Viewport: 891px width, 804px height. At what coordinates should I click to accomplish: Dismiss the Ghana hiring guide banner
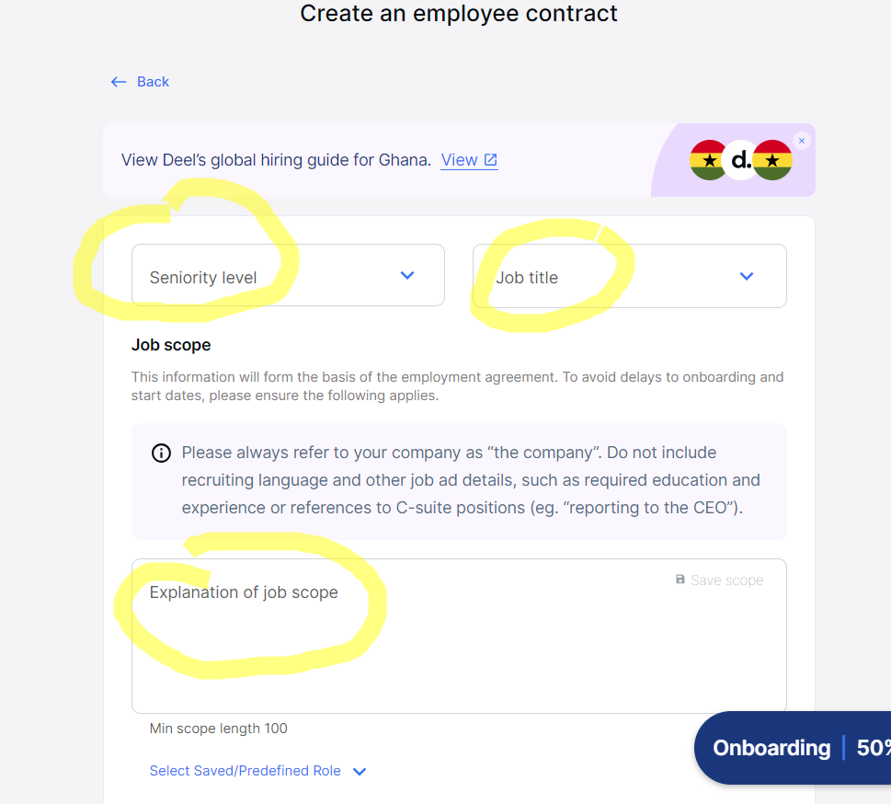(802, 141)
